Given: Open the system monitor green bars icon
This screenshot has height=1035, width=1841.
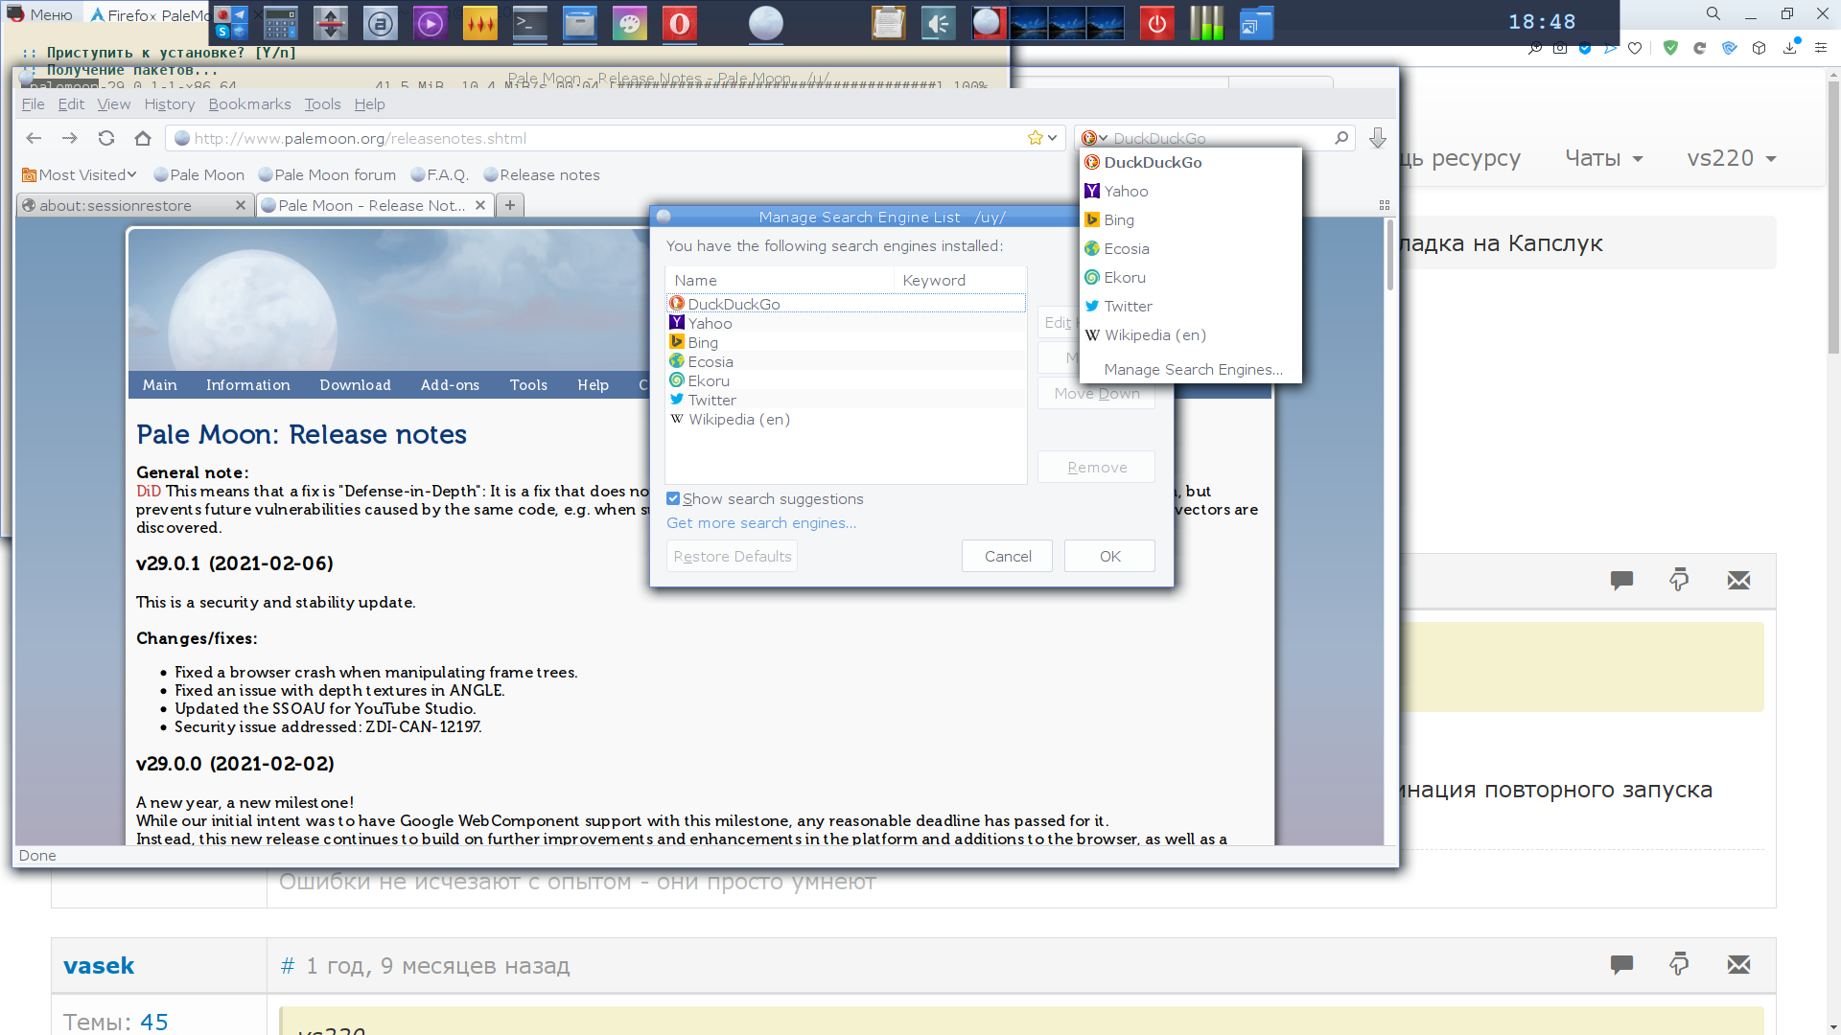Looking at the screenshot, I should tap(1207, 23).
